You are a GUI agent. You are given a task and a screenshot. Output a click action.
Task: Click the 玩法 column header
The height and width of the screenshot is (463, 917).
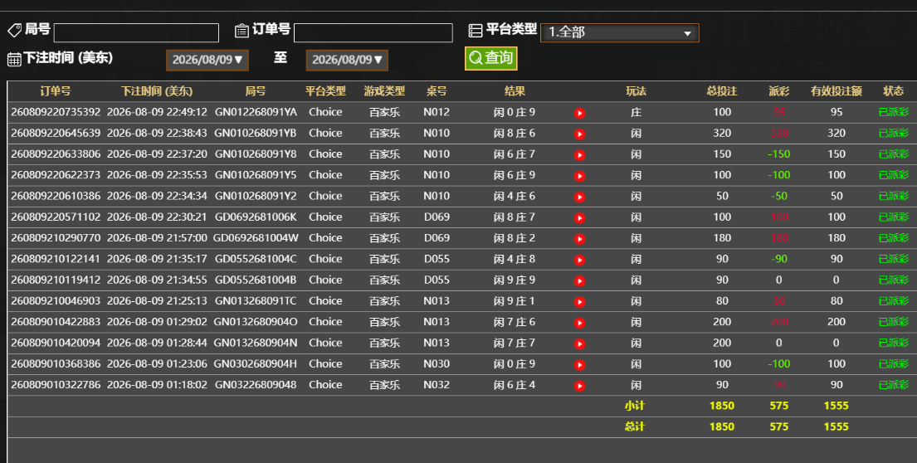point(637,91)
